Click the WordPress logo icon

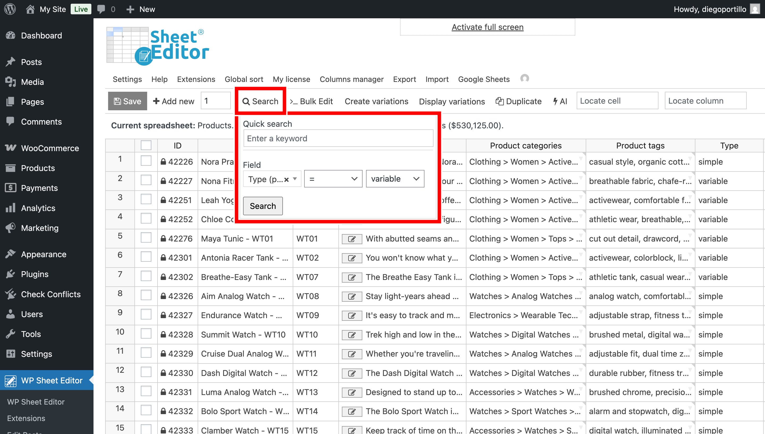click(x=10, y=9)
